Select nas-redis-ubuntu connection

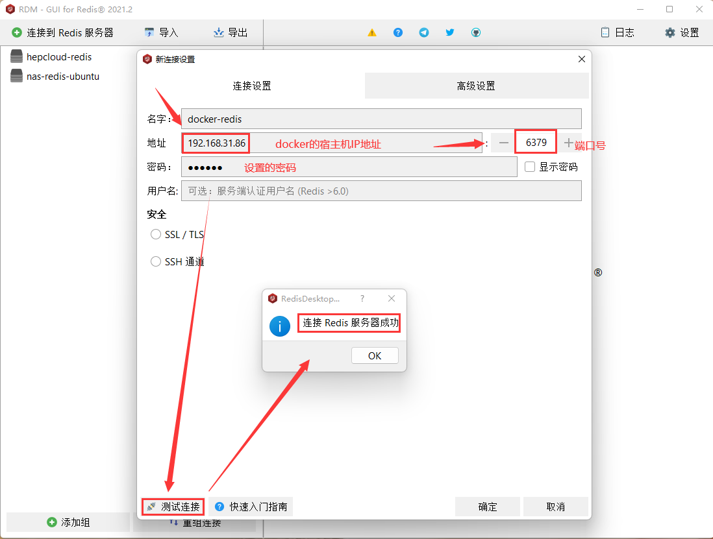[63, 77]
